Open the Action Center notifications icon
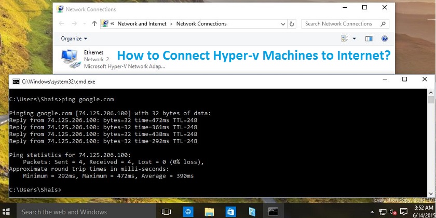This screenshot has height=218, width=436. coord(403,212)
